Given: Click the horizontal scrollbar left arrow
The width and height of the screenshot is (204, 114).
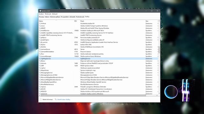Looking at the screenshot, I should click(x=40, y=95).
